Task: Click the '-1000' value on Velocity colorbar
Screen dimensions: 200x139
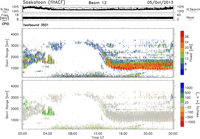Action: tap(190, 122)
